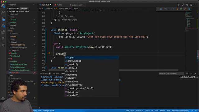Pause the debug session from the debug toolbar

point(161,9)
